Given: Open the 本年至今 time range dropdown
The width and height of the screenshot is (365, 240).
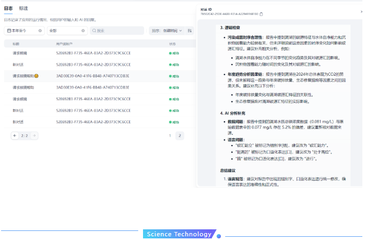Looking at the screenshot, I should click(24, 31).
